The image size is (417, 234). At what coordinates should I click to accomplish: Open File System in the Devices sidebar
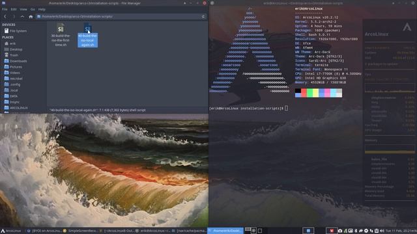coord(16,31)
